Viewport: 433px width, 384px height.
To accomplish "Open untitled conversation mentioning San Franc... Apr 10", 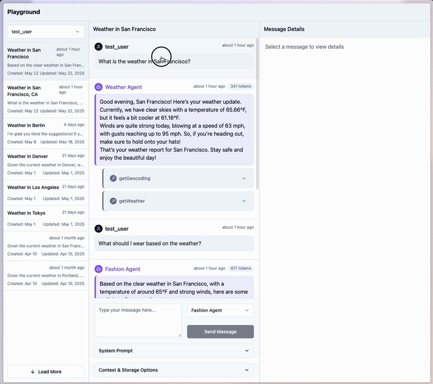I will pyautogui.click(x=46, y=246).
